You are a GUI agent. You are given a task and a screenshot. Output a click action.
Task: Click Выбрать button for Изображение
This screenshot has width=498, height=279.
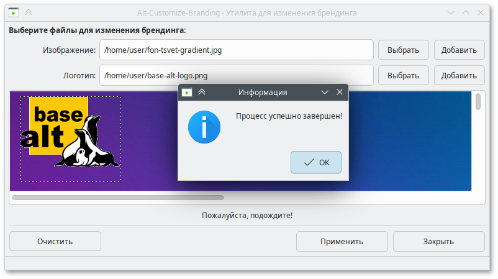pos(404,50)
